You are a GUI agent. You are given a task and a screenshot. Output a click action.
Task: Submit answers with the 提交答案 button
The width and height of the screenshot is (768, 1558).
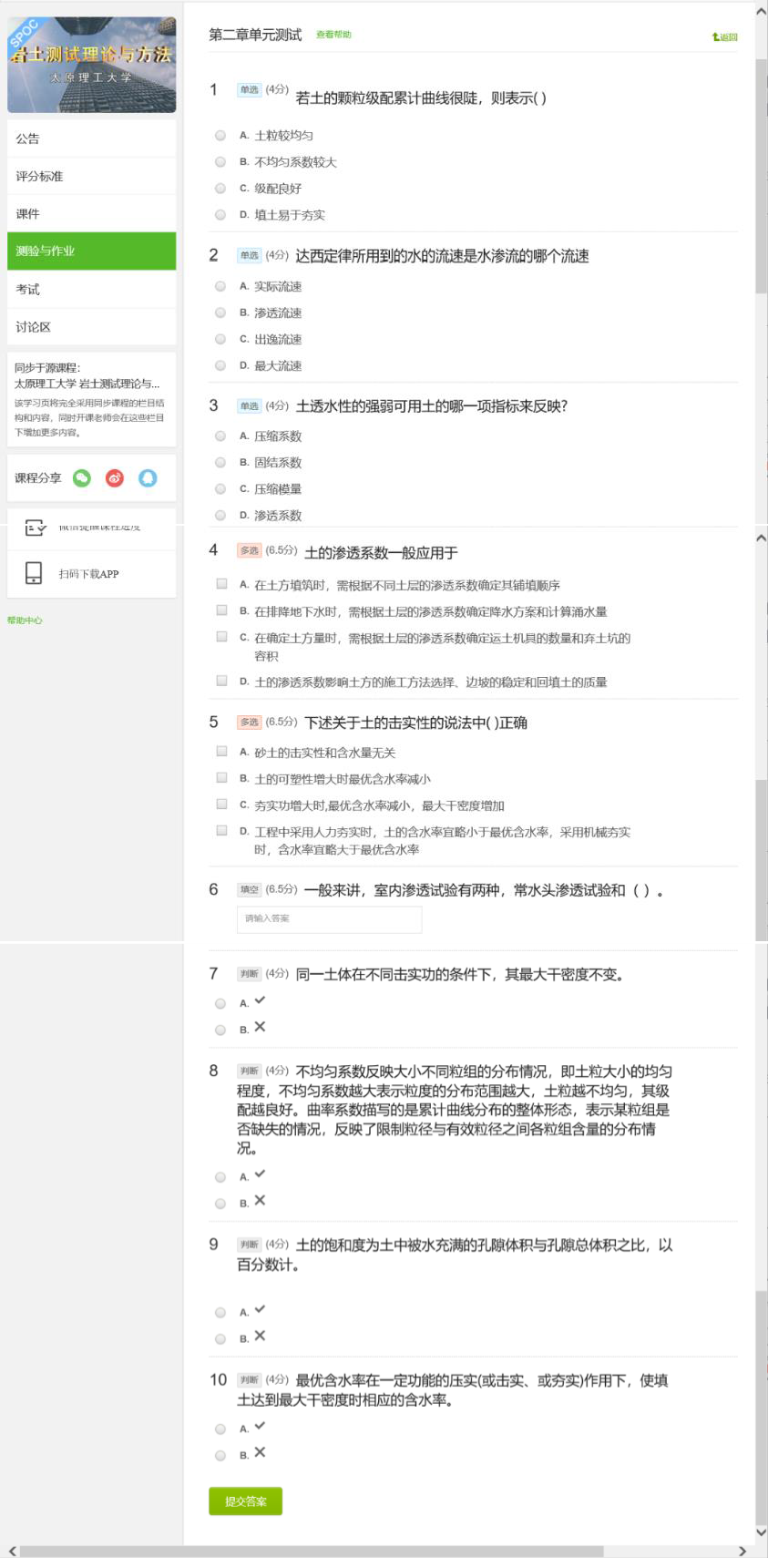[245, 1501]
